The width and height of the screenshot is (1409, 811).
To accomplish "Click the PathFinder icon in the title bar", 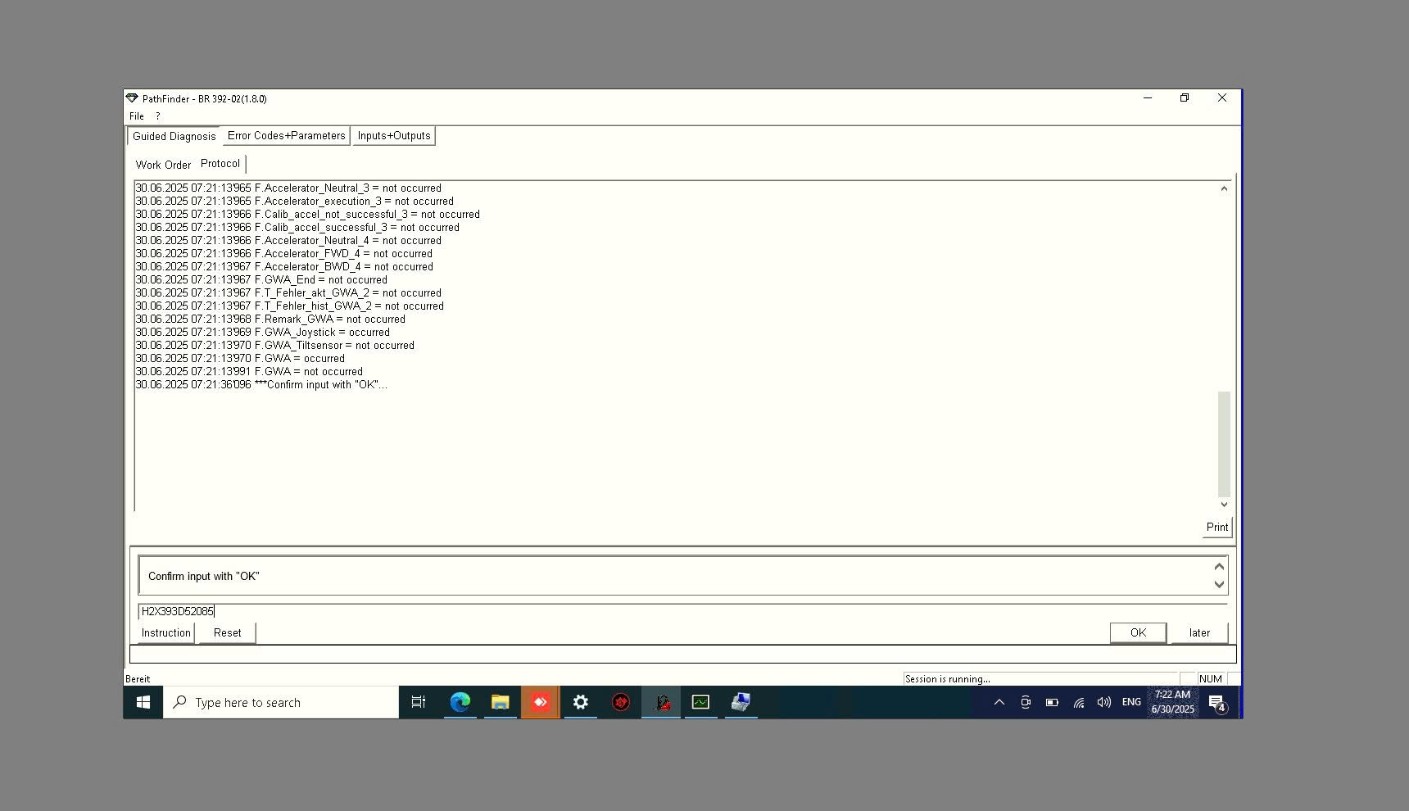I will [x=132, y=98].
